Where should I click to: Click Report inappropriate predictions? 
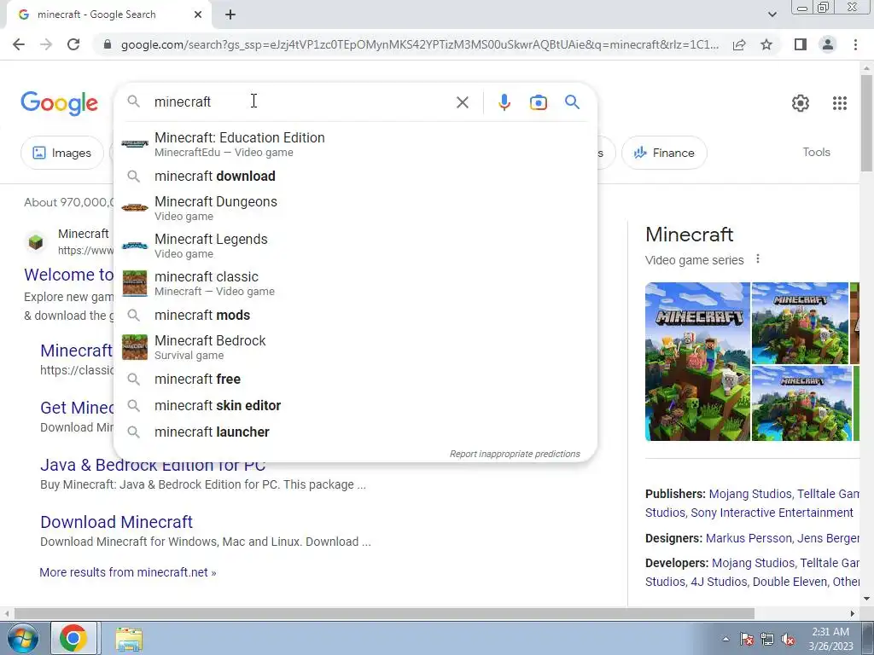click(515, 454)
